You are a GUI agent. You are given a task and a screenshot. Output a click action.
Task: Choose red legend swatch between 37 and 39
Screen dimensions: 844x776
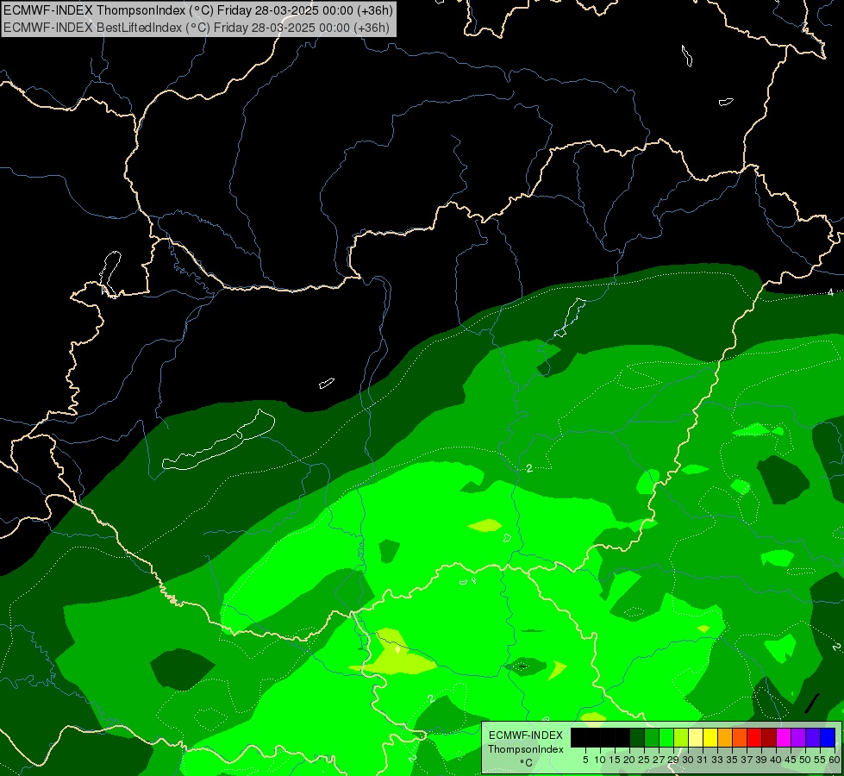[x=753, y=737]
